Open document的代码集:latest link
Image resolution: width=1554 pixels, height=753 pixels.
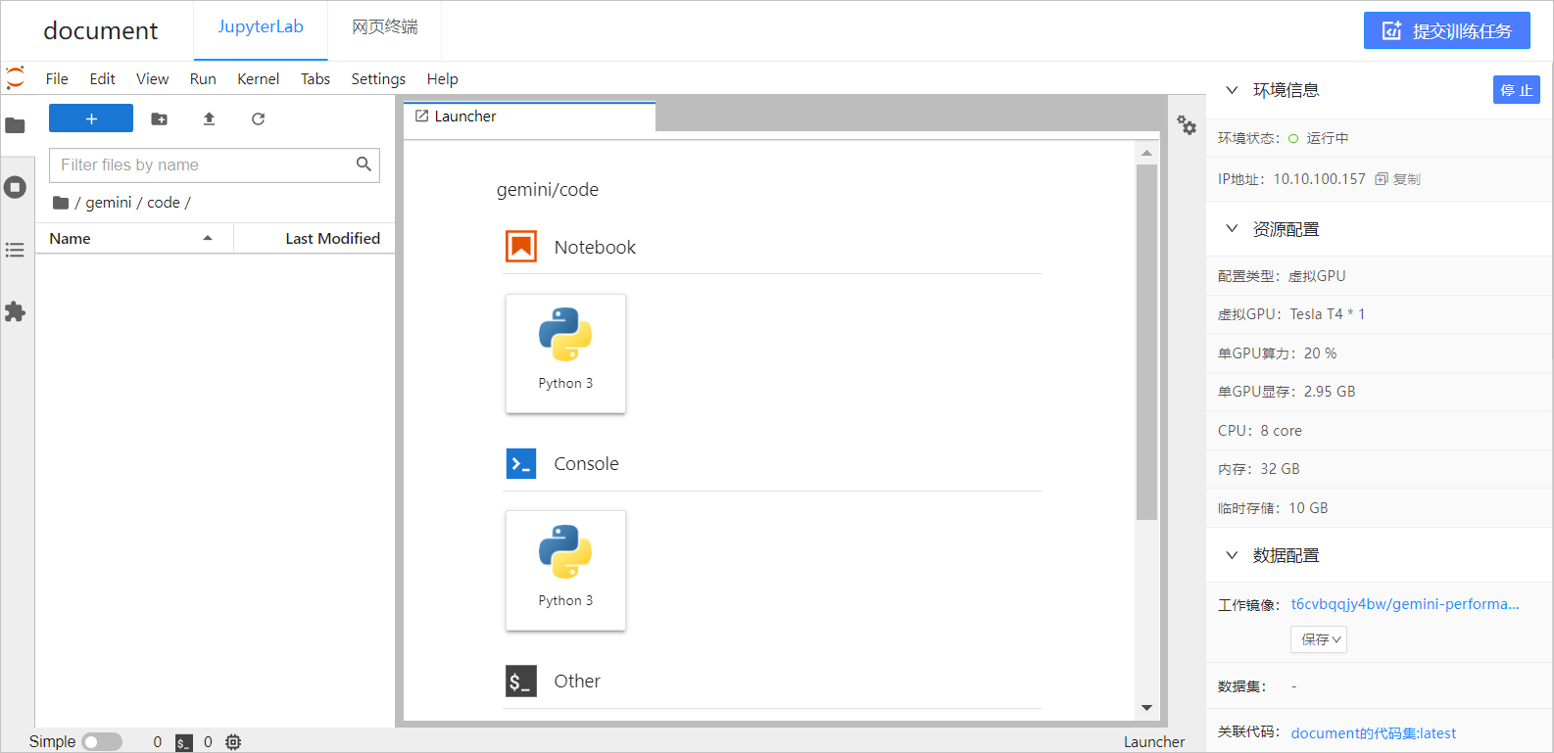tap(1373, 733)
